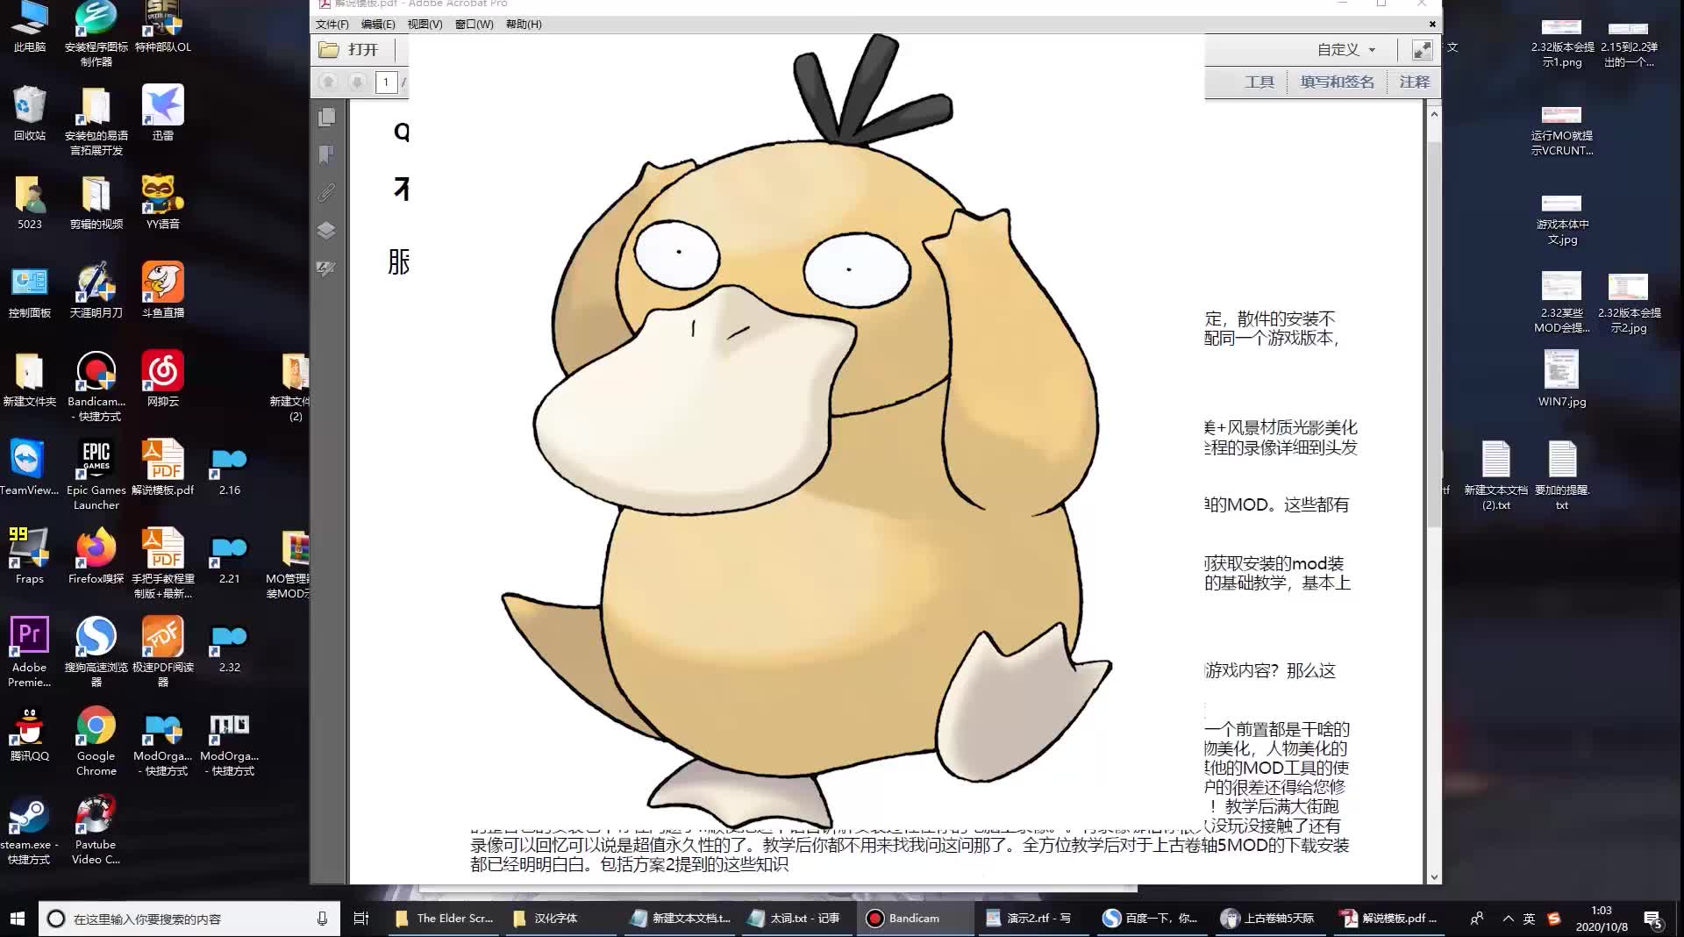Click the Acrobat scrollbar down arrow
The height and width of the screenshot is (937, 1684).
point(1434,876)
